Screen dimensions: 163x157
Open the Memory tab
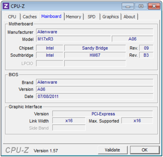(74, 17)
